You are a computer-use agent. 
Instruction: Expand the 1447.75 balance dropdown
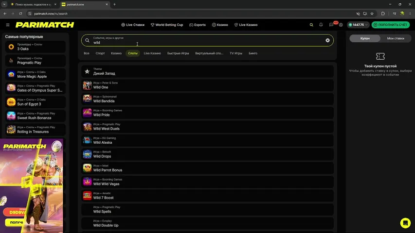pos(358,25)
